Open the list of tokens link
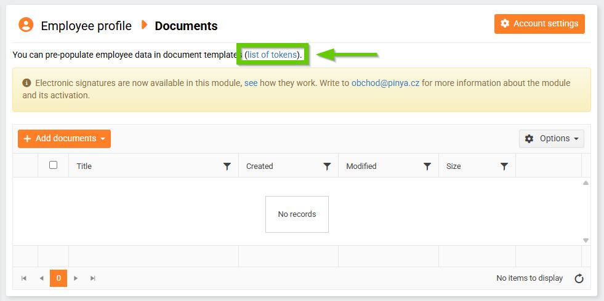Image resolution: width=604 pixels, height=301 pixels. [x=272, y=55]
